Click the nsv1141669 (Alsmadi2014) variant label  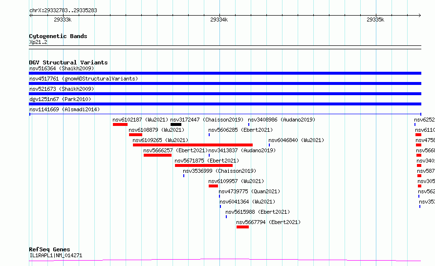[x=65, y=109]
